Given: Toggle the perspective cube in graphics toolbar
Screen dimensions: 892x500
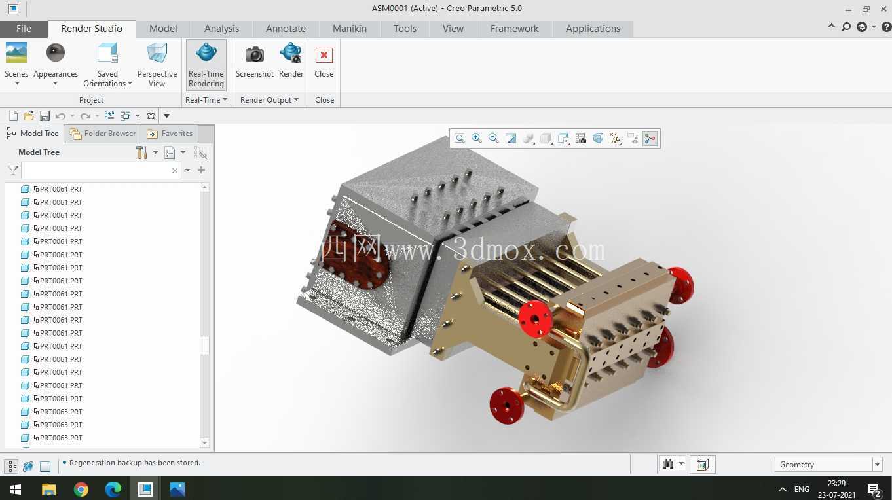Looking at the screenshot, I should tap(598, 138).
